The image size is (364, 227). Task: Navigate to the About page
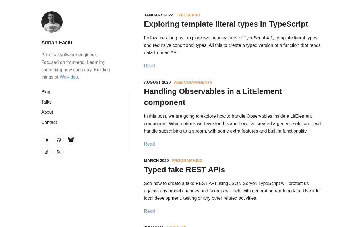pos(47,112)
